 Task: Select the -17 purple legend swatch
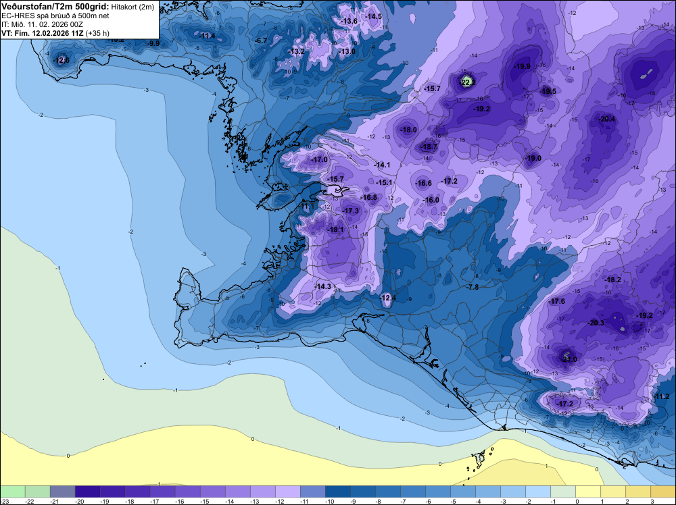click(162, 491)
